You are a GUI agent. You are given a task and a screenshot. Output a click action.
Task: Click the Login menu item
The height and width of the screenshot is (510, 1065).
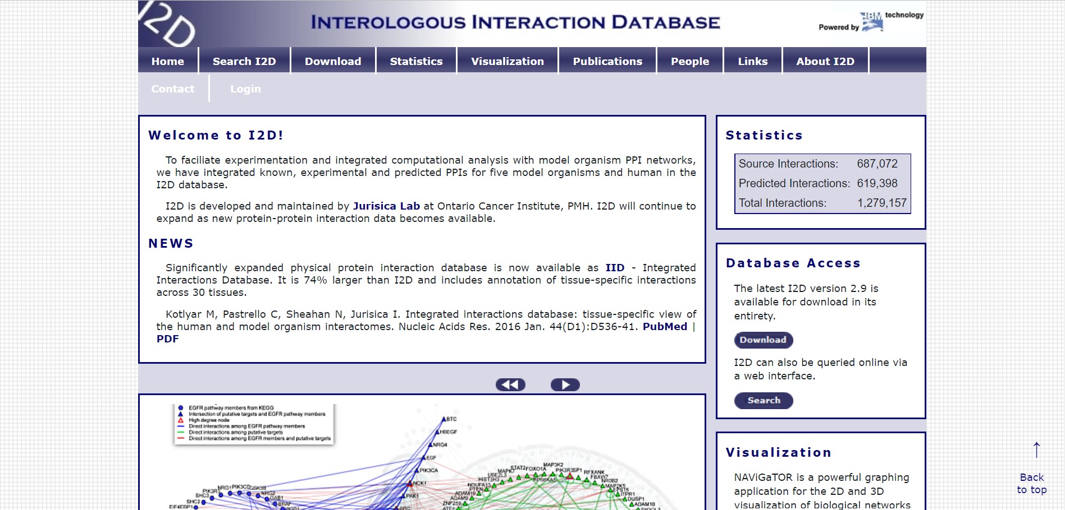tap(245, 89)
